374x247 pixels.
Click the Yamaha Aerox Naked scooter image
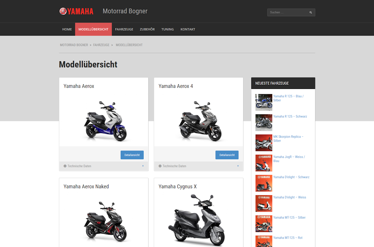point(105,222)
